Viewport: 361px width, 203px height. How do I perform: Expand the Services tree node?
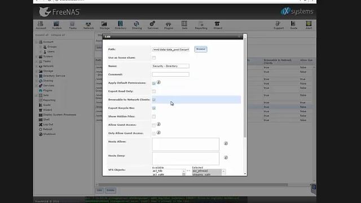pyautogui.click(x=37, y=86)
